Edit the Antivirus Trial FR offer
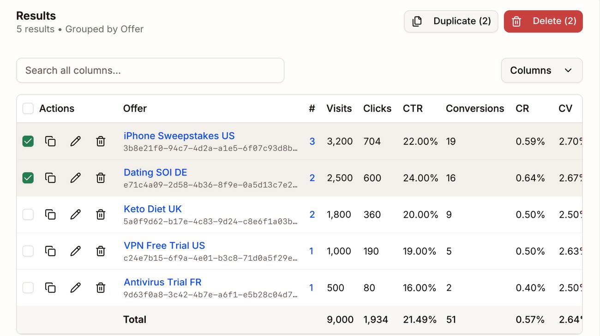The image size is (600, 336). (75, 288)
